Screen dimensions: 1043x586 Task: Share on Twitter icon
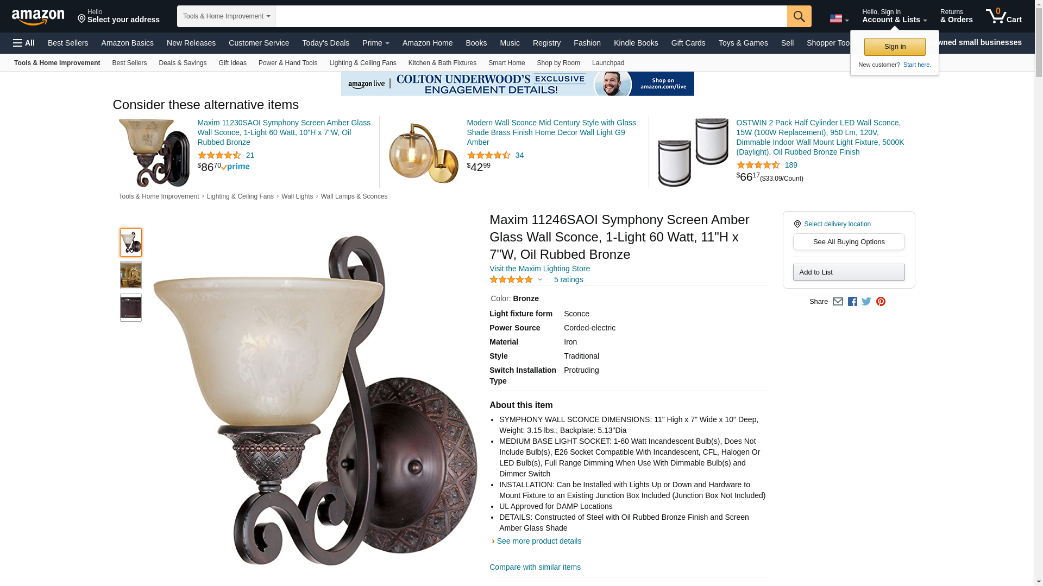[866, 302]
